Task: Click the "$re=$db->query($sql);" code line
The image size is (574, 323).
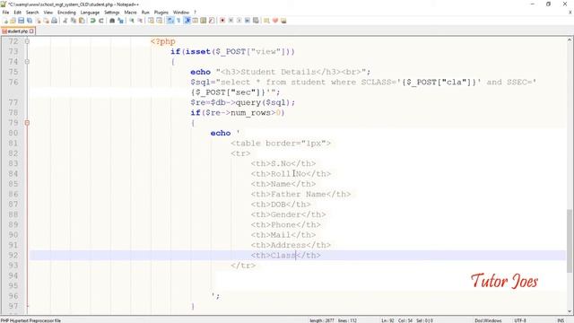Action: point(242,102)
